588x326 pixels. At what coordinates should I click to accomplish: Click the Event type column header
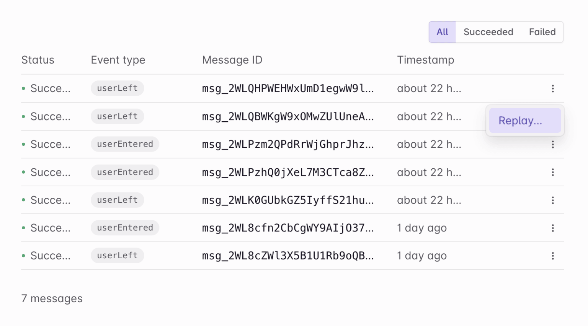point(118,60)
